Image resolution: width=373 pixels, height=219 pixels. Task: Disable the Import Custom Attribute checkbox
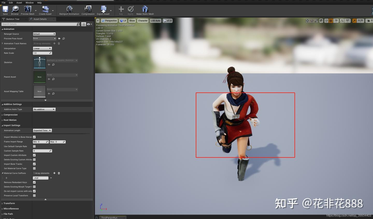tap(34, 155)
